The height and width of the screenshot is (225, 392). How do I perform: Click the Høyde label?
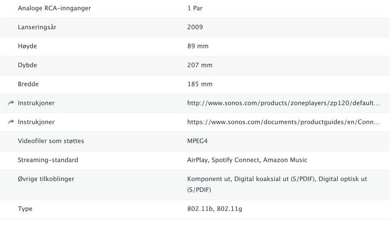[x=27, y=46]
